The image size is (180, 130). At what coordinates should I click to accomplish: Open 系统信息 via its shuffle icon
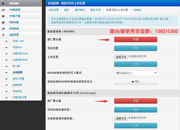(x=3, y=29)
